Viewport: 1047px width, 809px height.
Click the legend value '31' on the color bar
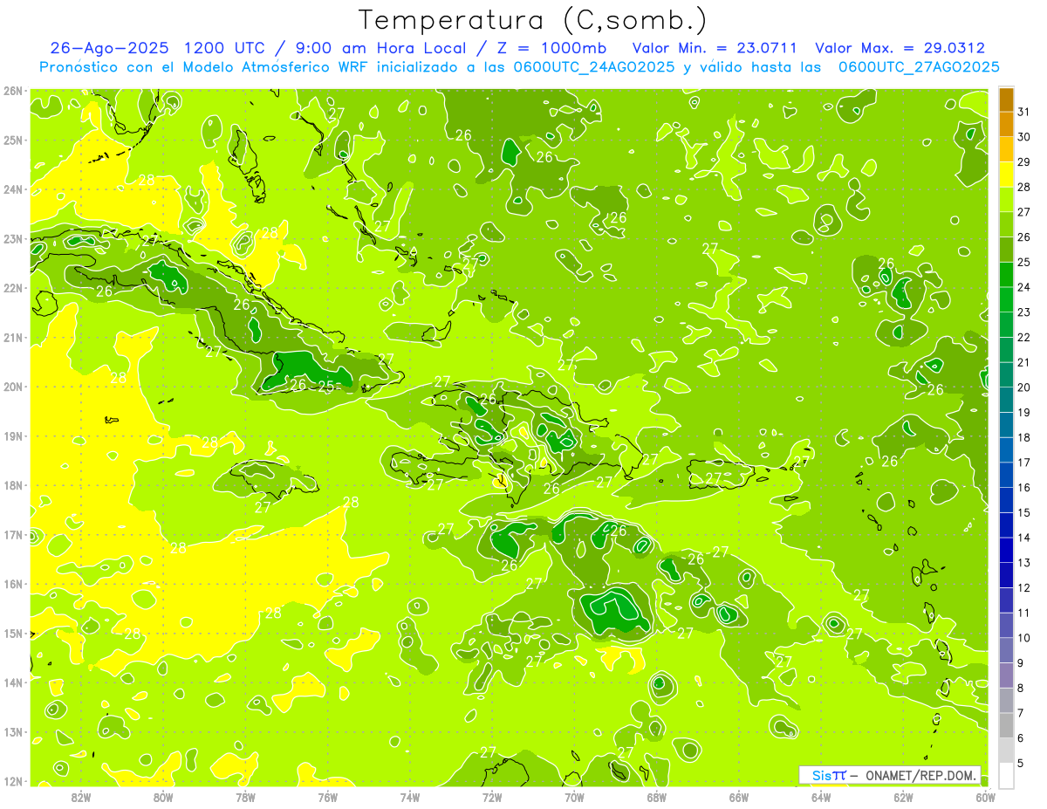tap(1023, 112)
